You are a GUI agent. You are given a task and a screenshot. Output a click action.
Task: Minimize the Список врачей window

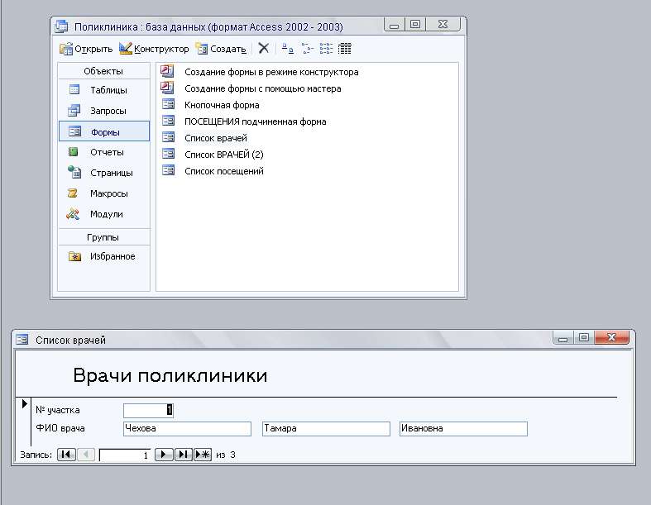tap(563, 339)
